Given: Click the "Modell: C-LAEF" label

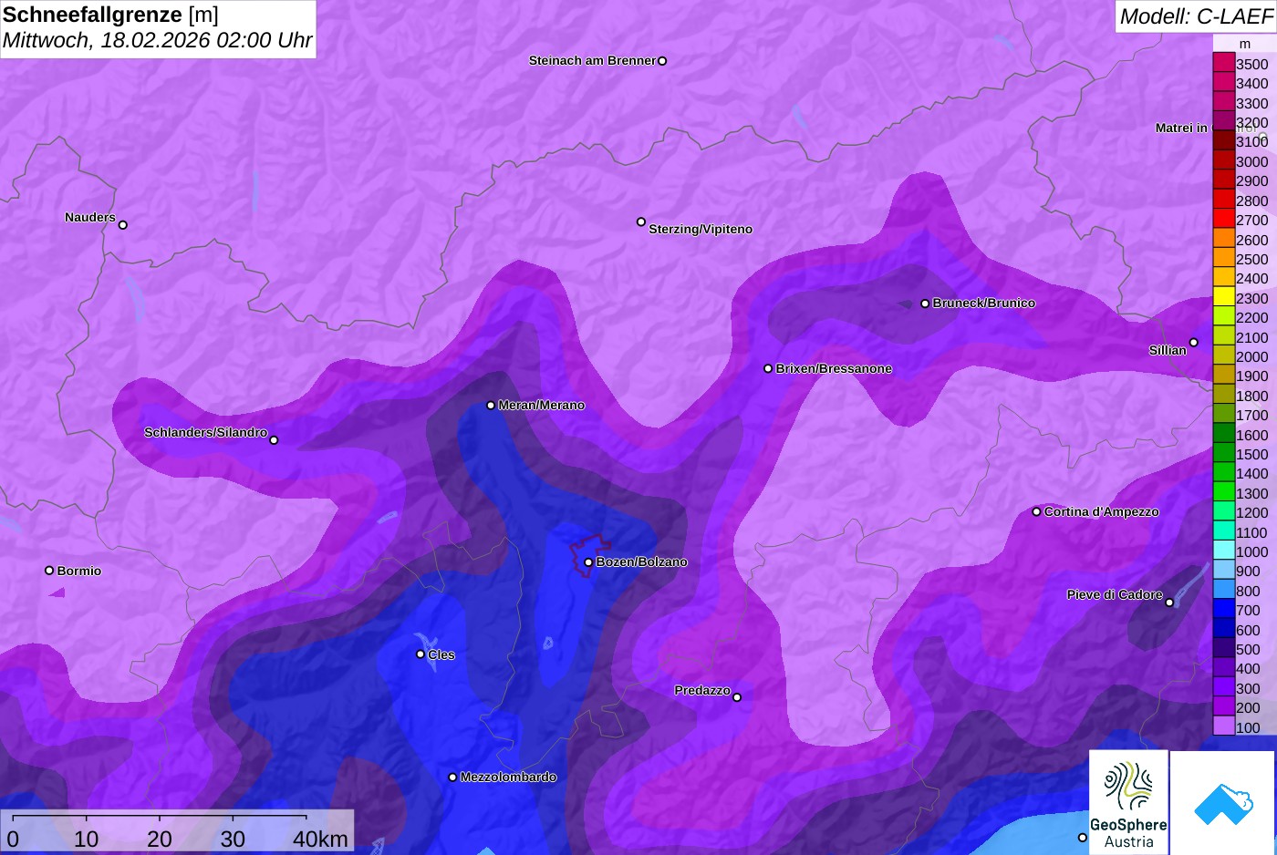Looking at the screenshot, I should [x=1196, y=15].
